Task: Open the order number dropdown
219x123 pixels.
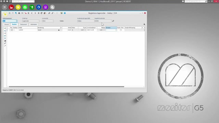Action: click(16, 21)
